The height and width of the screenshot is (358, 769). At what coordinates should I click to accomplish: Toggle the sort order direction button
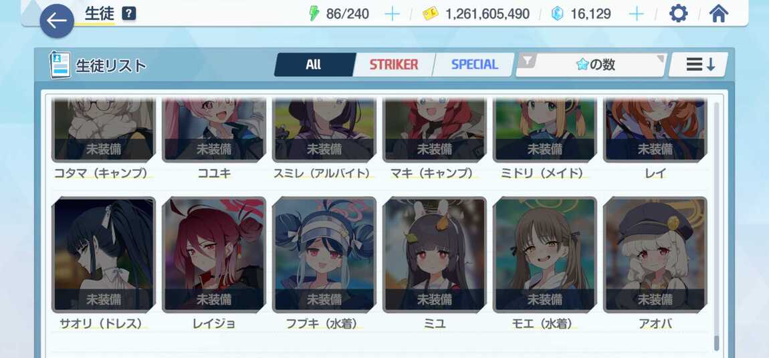tap(698, 65)
